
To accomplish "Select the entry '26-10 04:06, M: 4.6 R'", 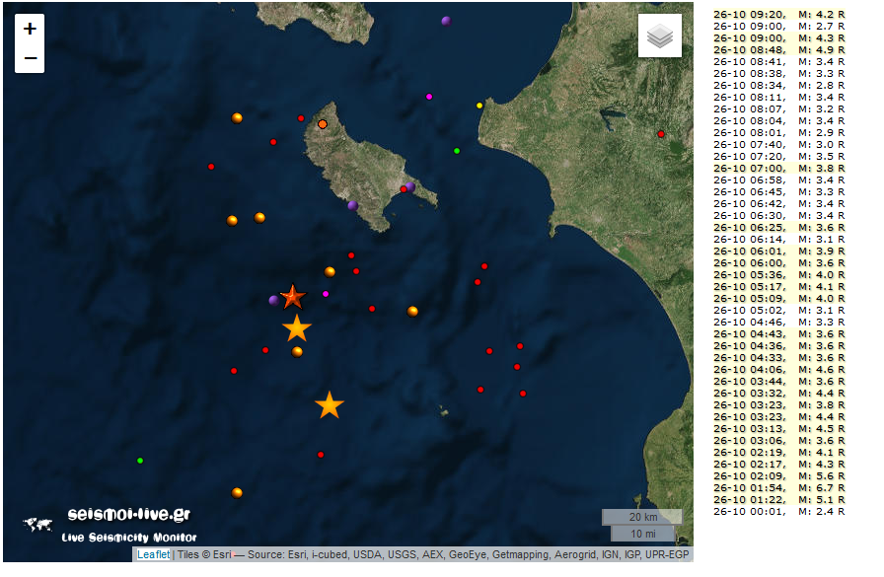I will [x=778, y=370].
